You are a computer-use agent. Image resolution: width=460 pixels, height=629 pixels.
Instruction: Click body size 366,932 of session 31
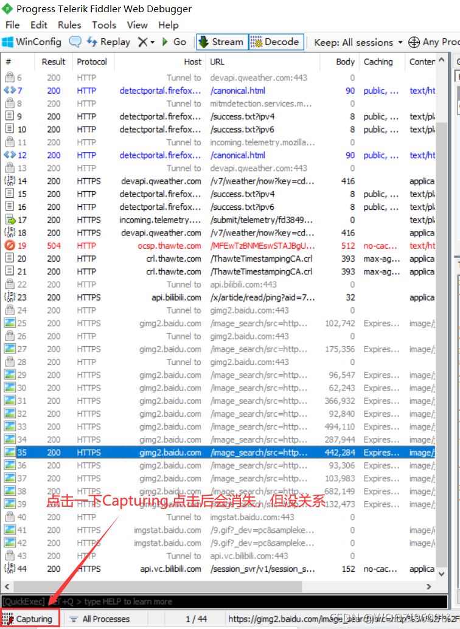point(340,401)
